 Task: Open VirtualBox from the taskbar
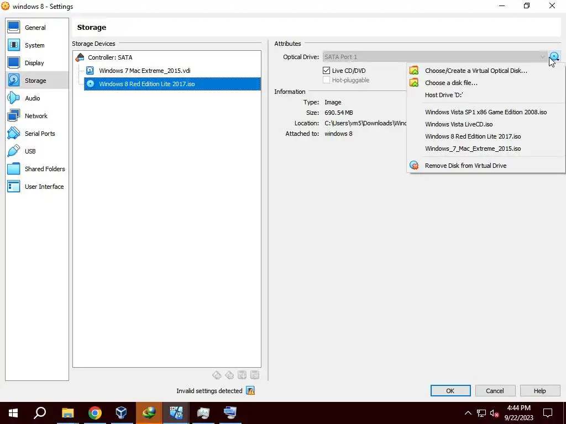121,413
